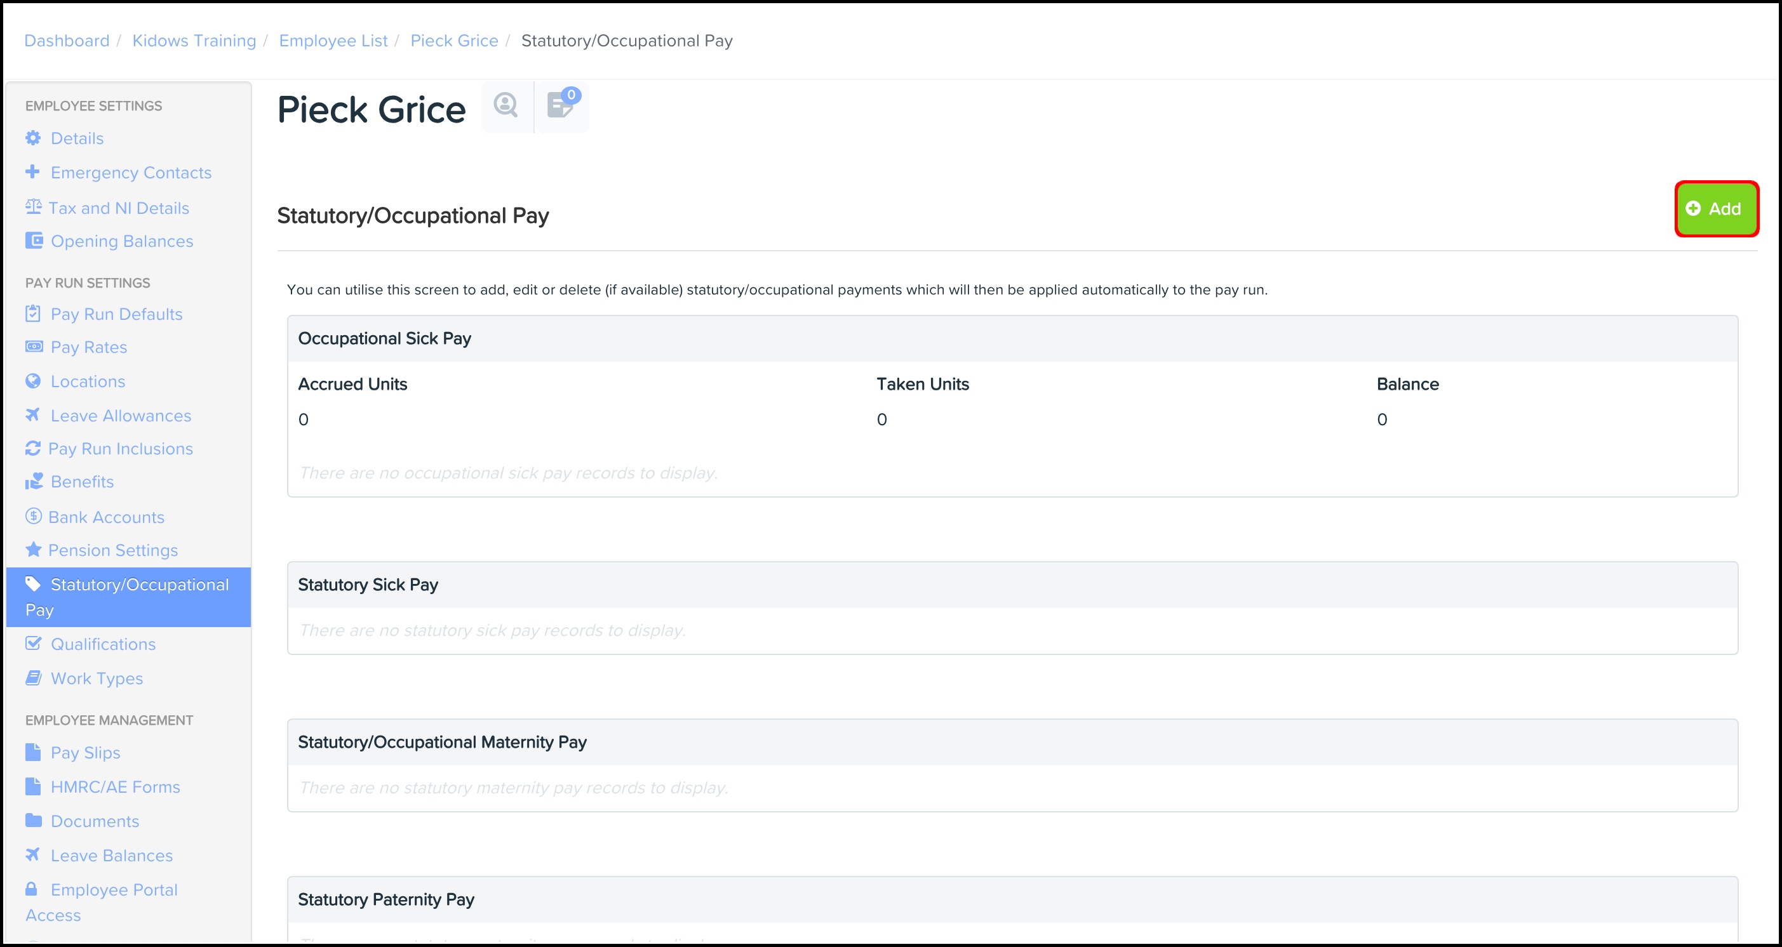
Task: Click the Opening Balances wallet icon
Action: coord(33,241)
